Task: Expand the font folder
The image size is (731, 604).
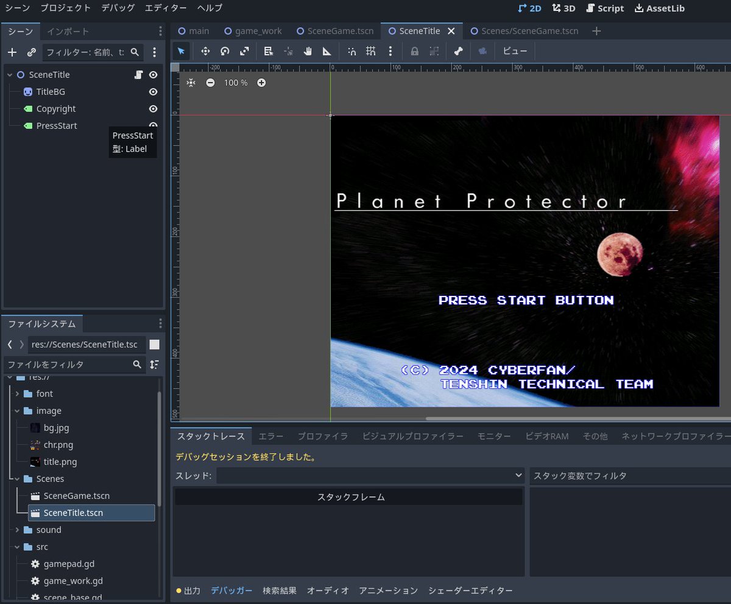Action: pos(17,394)
